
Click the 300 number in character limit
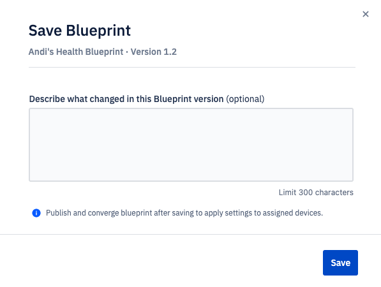[x=306, y=193]
